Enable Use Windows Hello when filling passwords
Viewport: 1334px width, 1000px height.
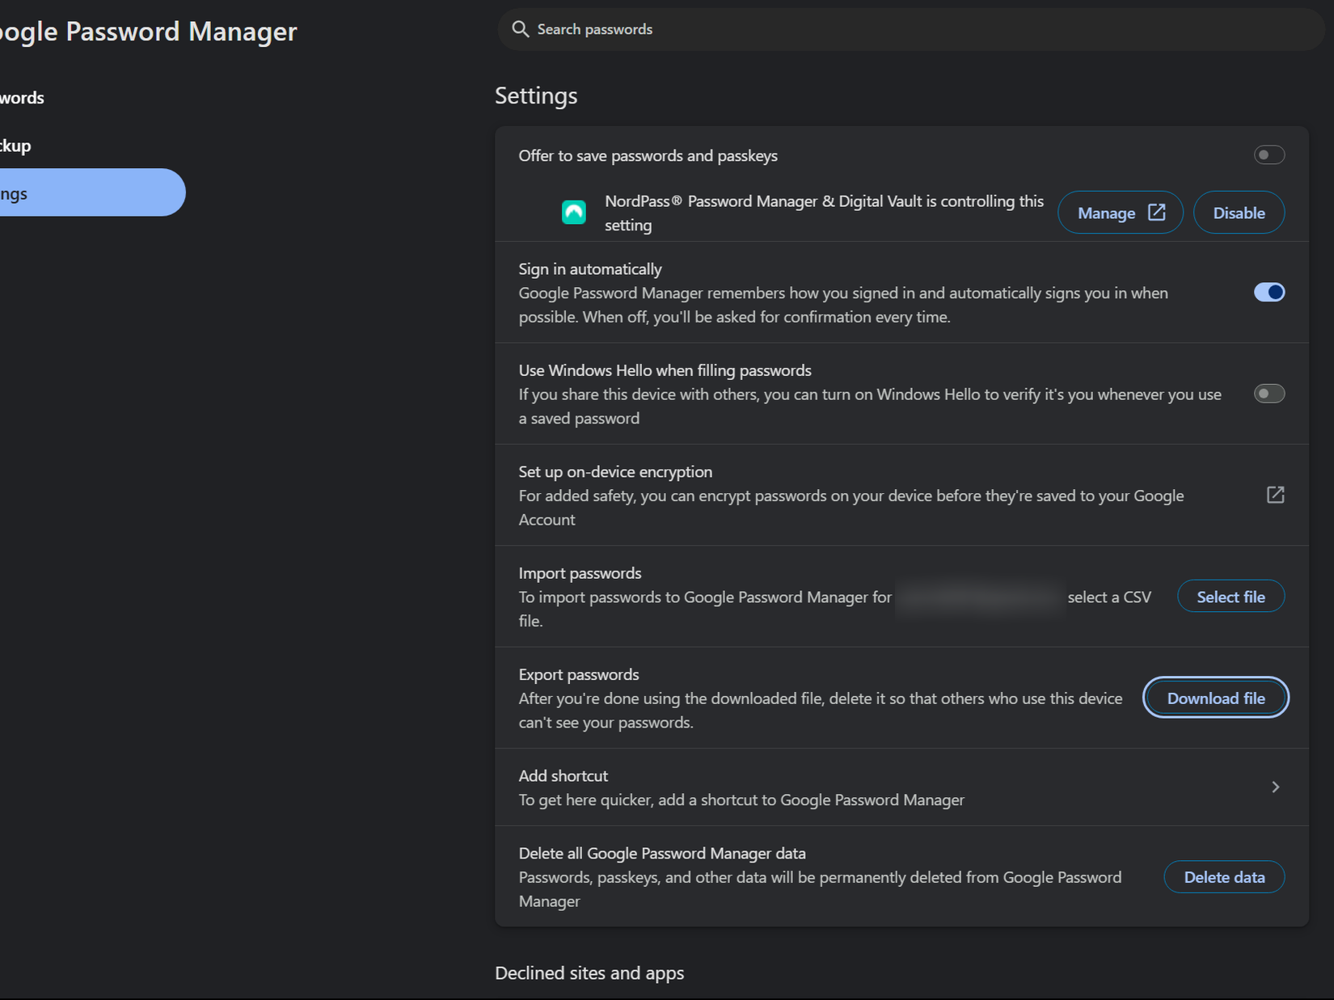click(1269, 394)
